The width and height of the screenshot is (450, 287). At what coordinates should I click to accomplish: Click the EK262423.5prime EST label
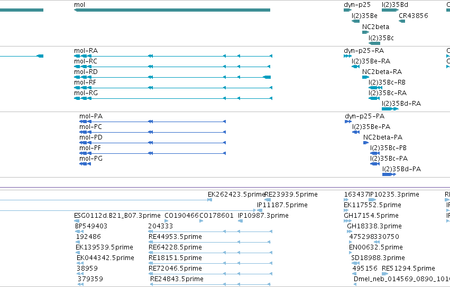tap(236, 195)
